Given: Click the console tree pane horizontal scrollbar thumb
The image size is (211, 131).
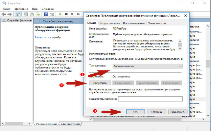Looking at the screenshot, I should pyautogui.click(x=14, y=124).
